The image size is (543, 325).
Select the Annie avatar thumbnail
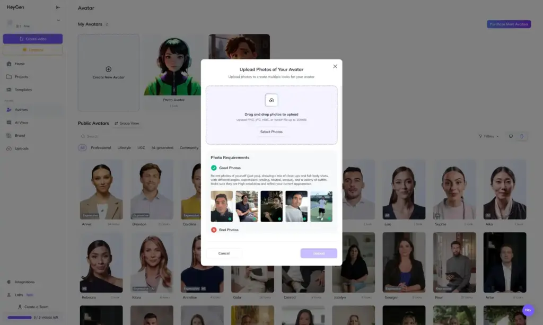point(101,189)
